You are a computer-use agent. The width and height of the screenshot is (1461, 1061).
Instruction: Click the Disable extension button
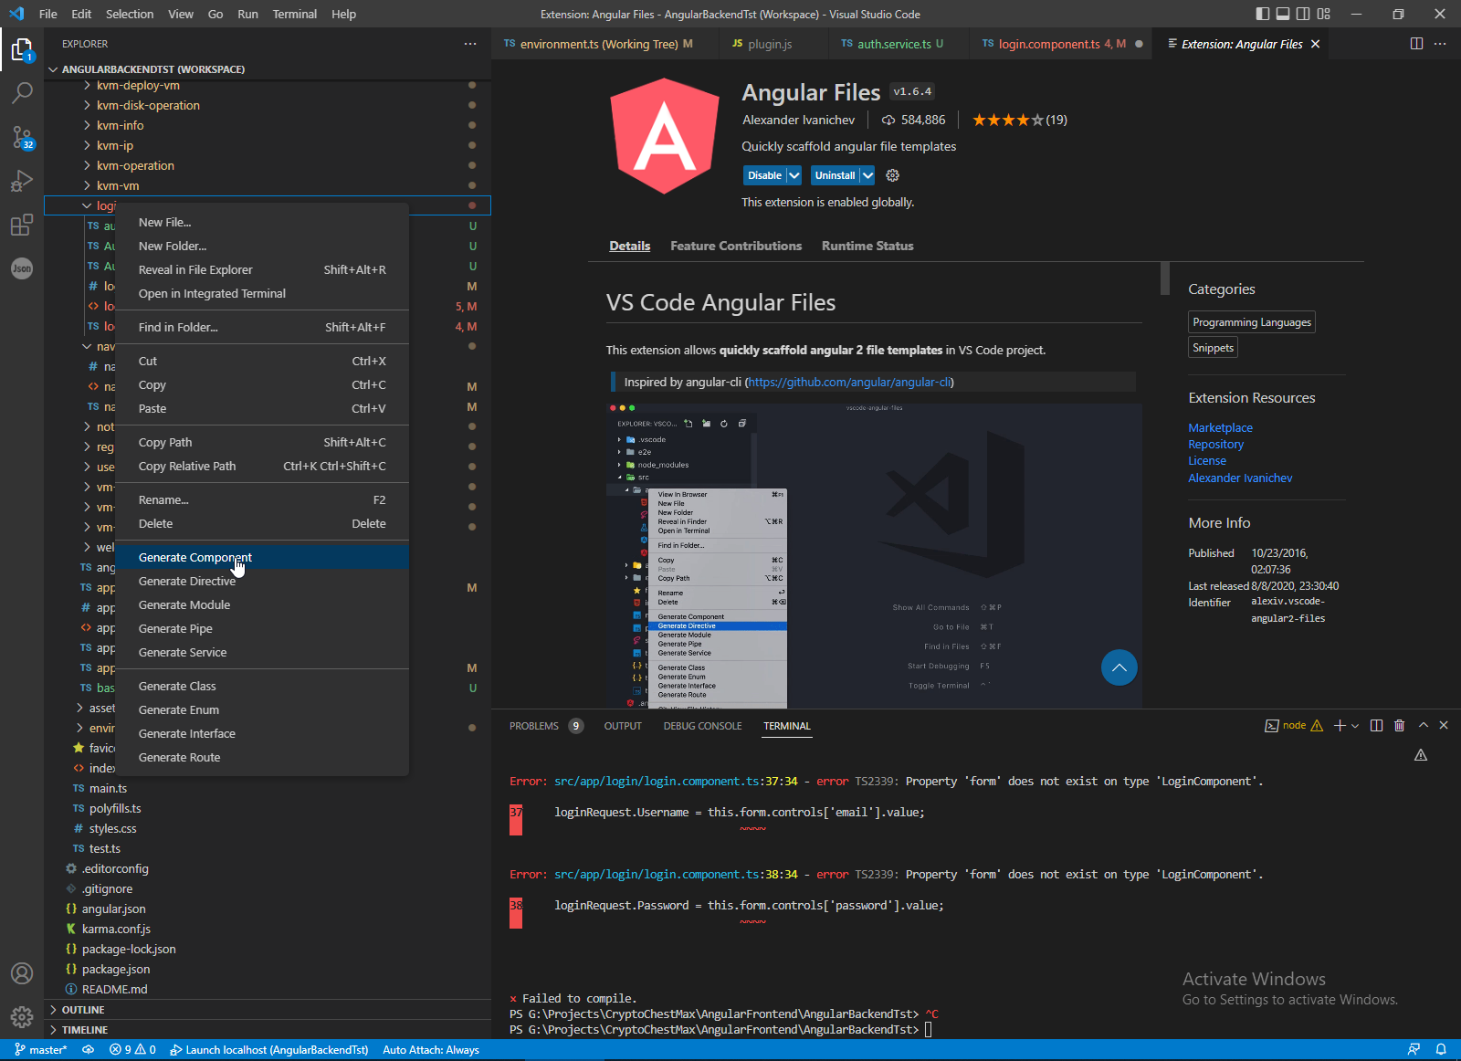coord(765,175)
